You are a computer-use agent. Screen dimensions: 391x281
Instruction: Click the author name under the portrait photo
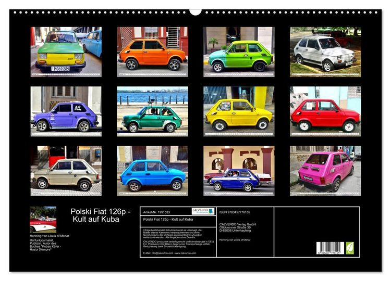click(x=50, y=236)
